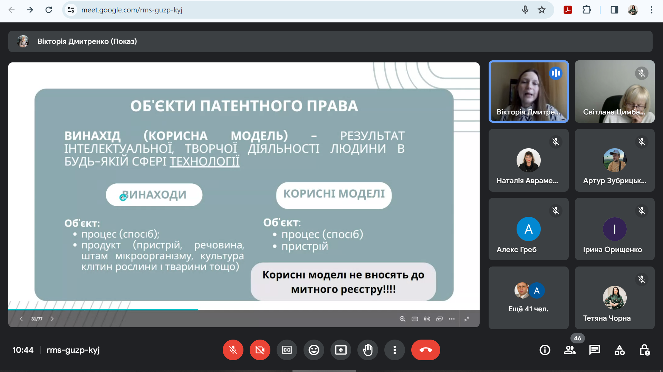Click the browser forward arrow
The width and height of the screenshot is (663, 372).
[30, 10]
